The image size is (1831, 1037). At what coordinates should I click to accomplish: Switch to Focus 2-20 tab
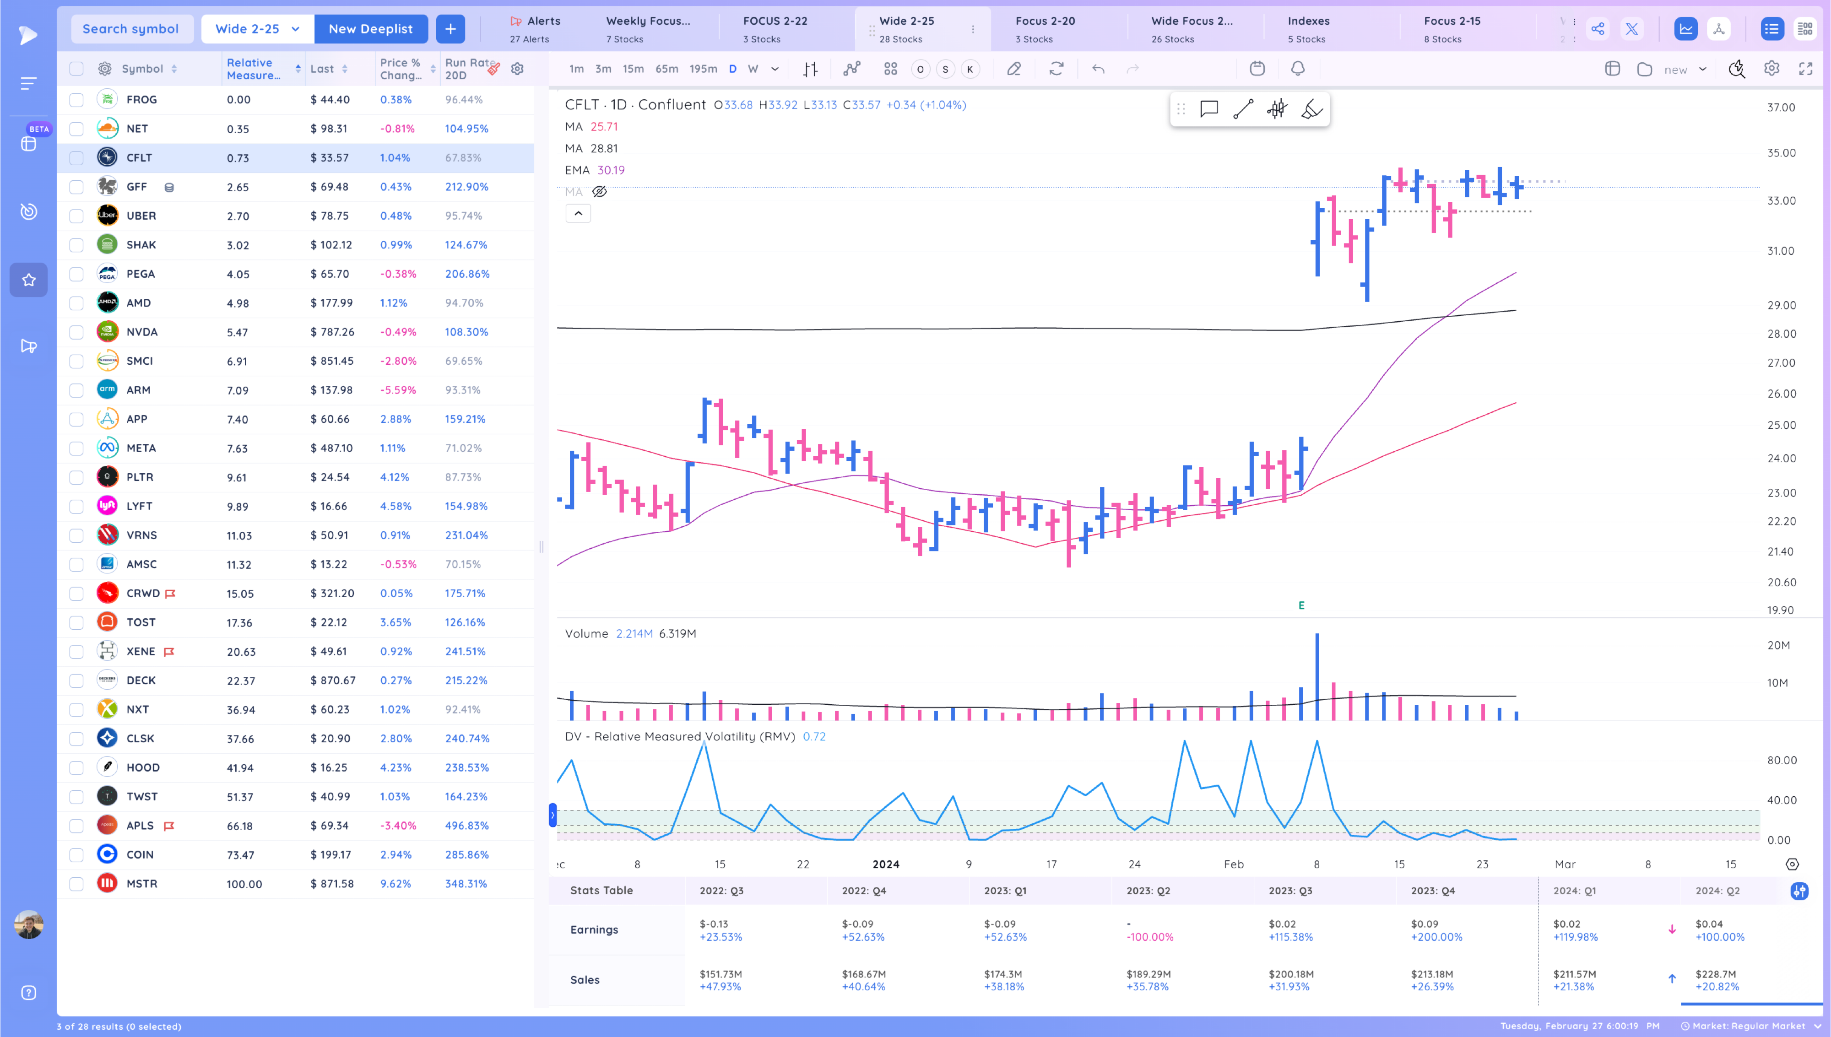pyautogui.click(x=1045, y=29)
